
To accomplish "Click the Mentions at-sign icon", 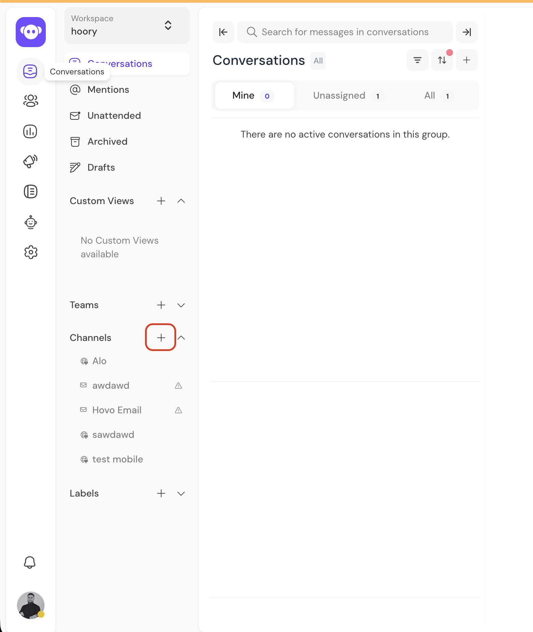I will coord(75,90).
